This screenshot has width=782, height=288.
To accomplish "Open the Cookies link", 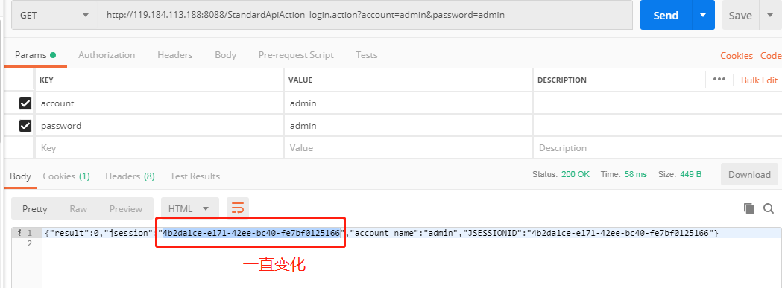I will [x=737, y=56].
